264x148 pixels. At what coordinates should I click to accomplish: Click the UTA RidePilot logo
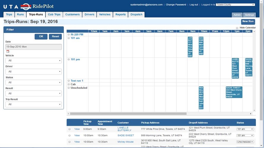click(x=28, y=7)
